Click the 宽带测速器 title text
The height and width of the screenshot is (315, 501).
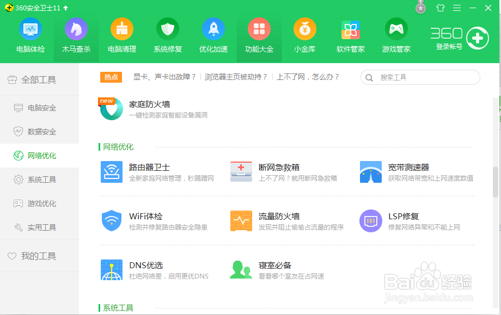click(x=408, y=167)
